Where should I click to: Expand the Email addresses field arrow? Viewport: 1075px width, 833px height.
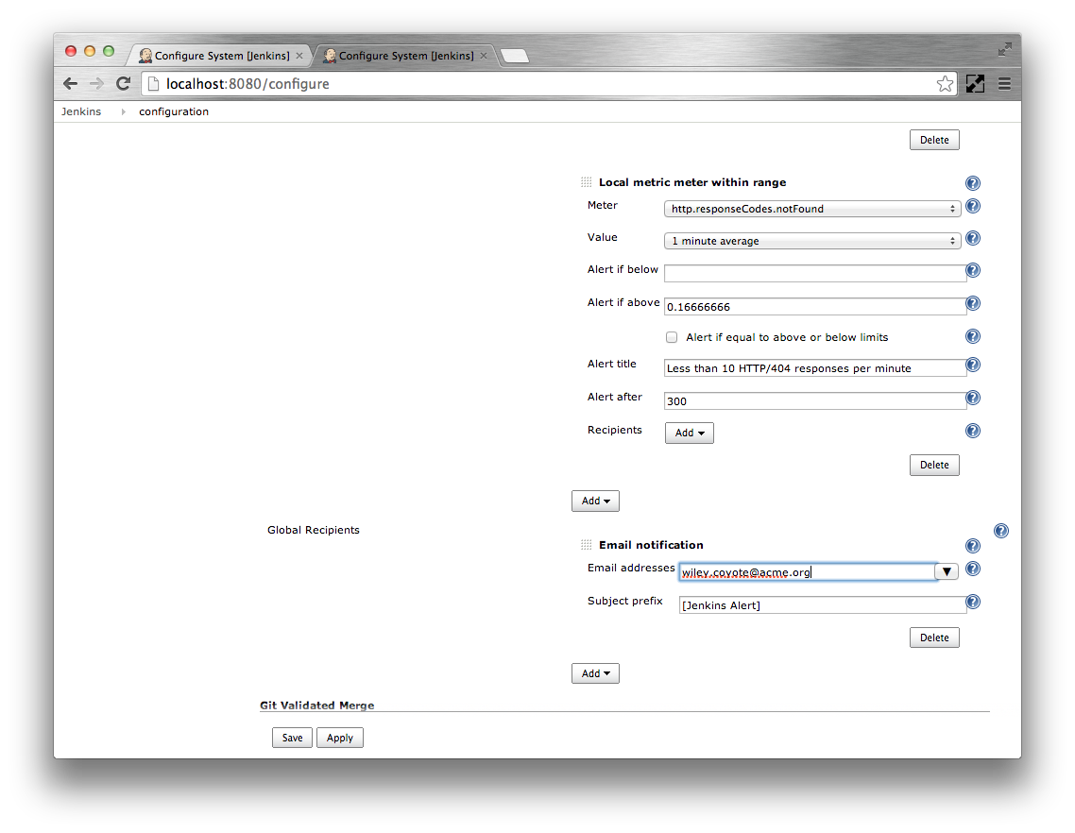pyautogui.click(x=947, y=571)
